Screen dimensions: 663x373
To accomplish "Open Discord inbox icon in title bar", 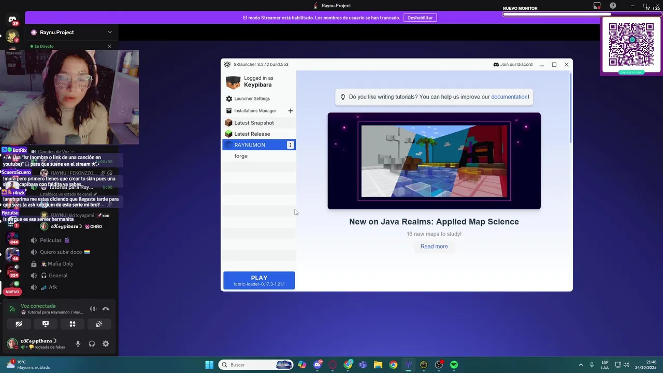I will coord(597,6).
